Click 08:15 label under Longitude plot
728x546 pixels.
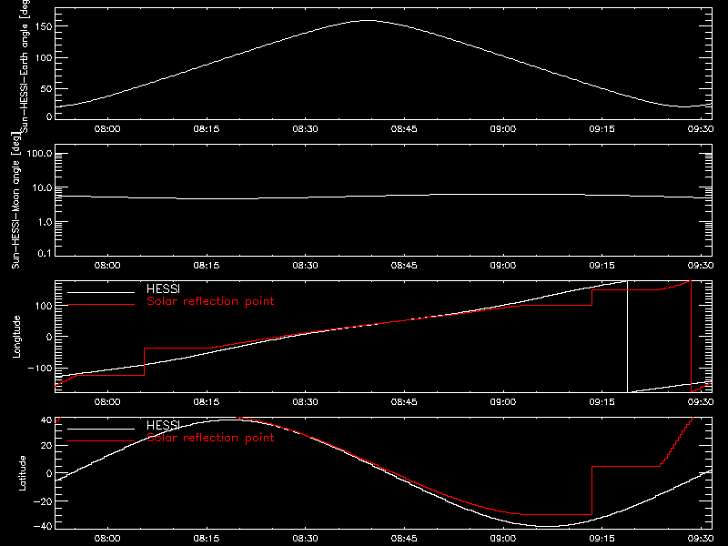207,402
